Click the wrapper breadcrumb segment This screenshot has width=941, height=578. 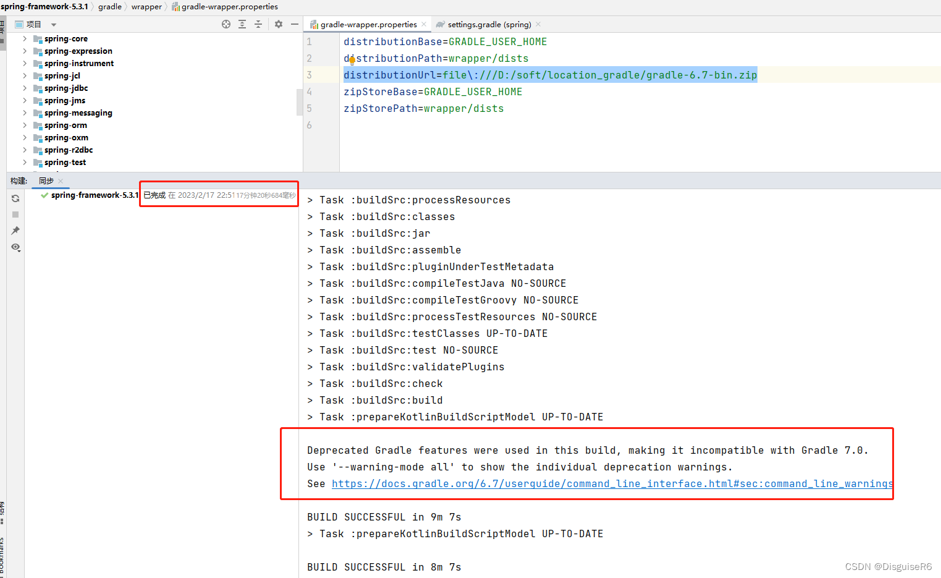click(146, 6)
